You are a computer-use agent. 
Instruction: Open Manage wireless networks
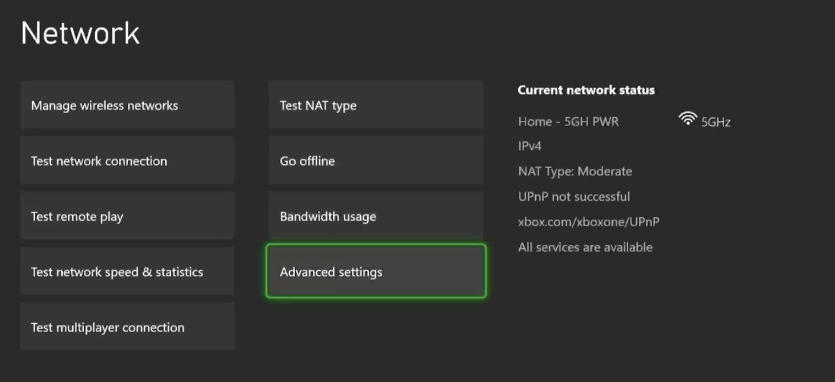coord(127,105)
